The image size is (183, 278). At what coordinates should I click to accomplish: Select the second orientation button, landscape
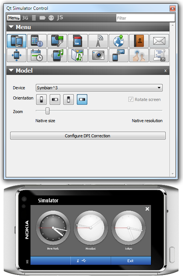[55, 99]
